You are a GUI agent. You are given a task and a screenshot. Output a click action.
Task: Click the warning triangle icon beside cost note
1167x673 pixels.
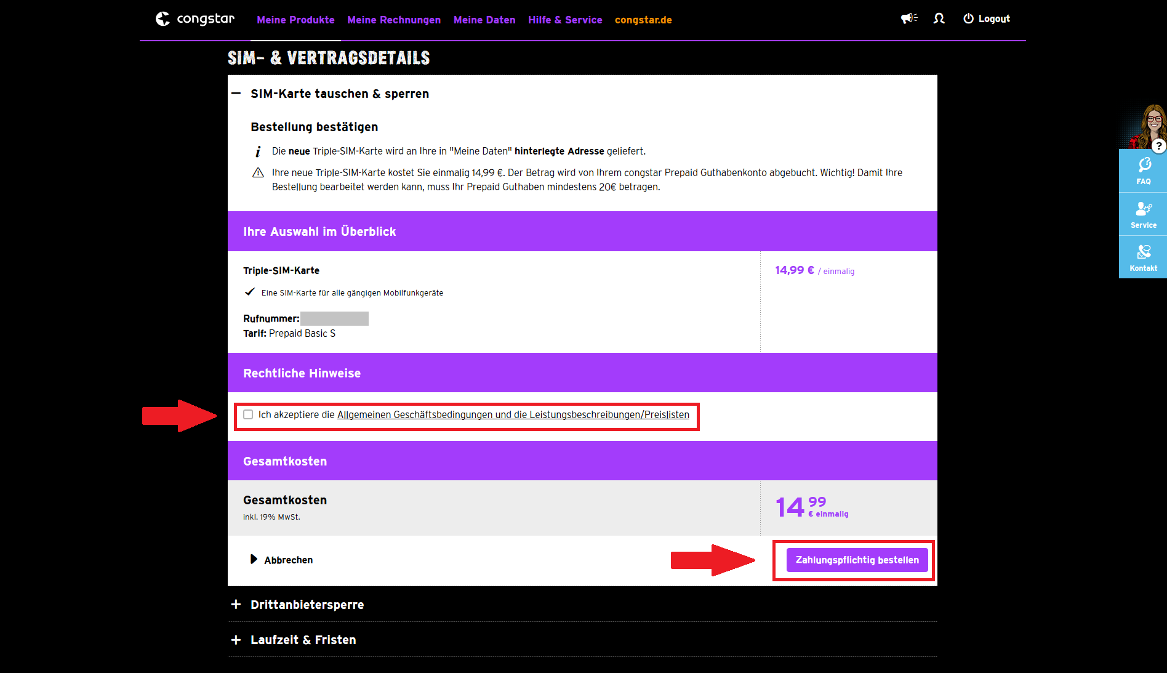pos(258,173)
